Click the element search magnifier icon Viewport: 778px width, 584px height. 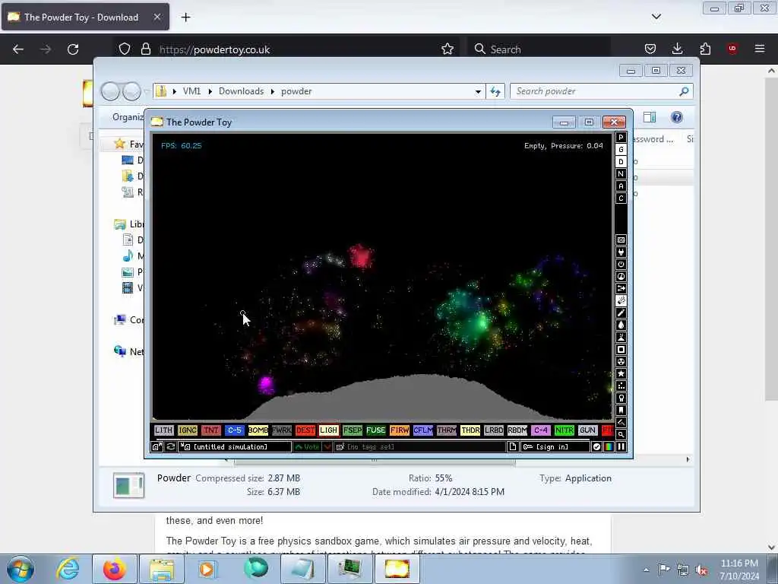click(x=621, y=434)
